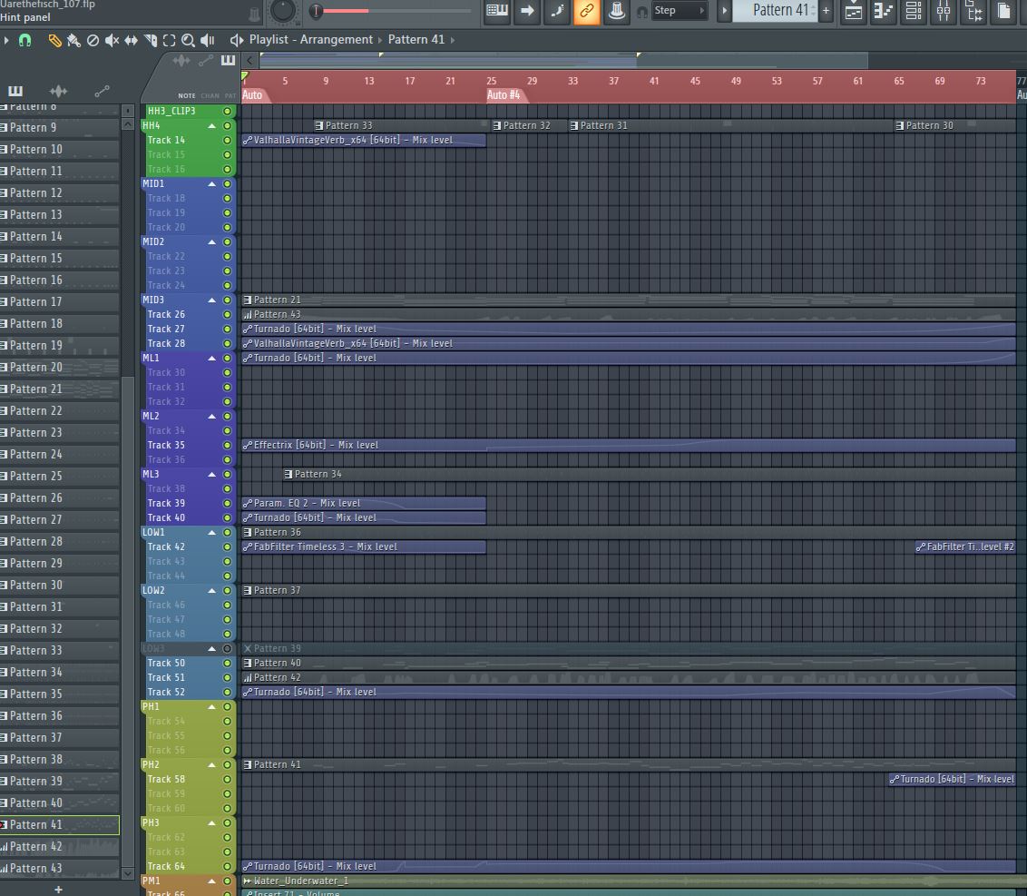Switch track header mode to NOTE
Viewport: 1027px width, 896px height.
(187, 95)
